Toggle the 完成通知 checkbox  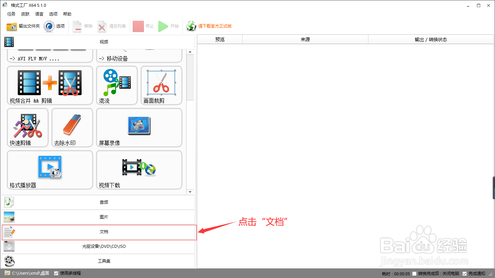pyautogui.click(x=465, y=273)
